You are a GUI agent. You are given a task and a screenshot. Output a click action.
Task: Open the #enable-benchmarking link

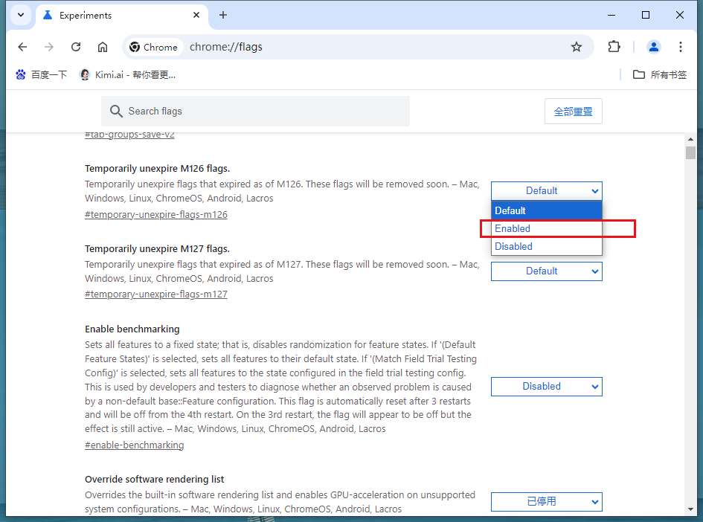[134, 445]
